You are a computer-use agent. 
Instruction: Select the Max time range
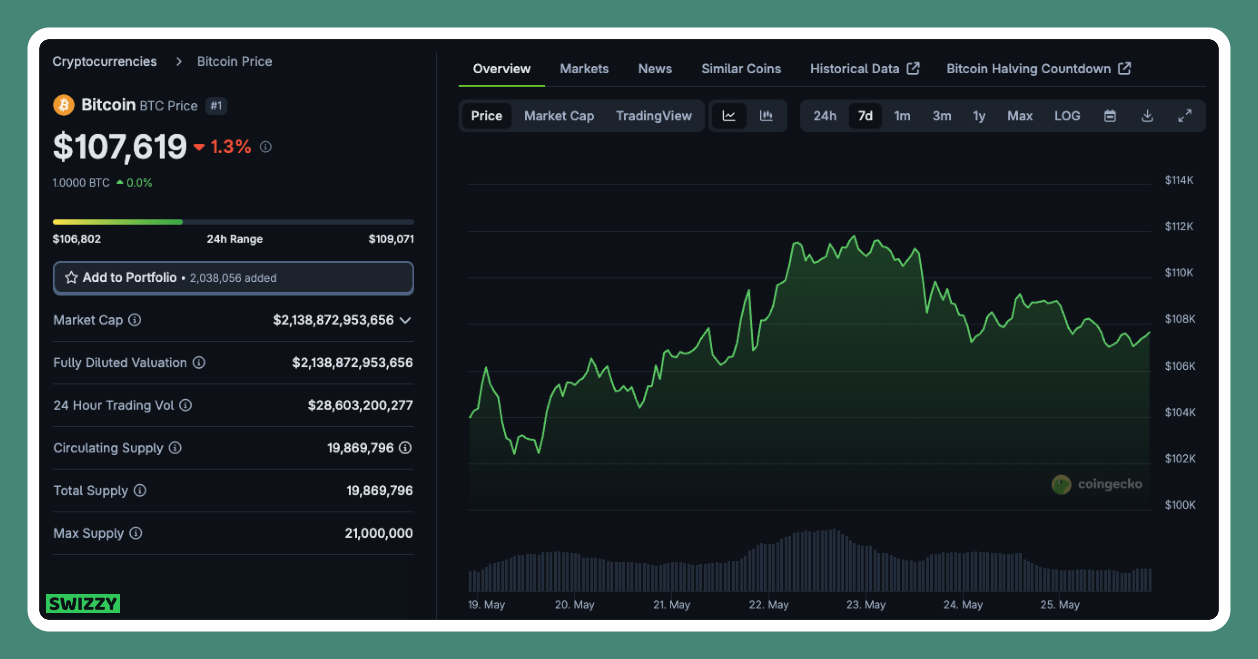(1020, 116)
